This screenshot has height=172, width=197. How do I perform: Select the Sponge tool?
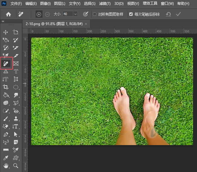pos(6,103)
